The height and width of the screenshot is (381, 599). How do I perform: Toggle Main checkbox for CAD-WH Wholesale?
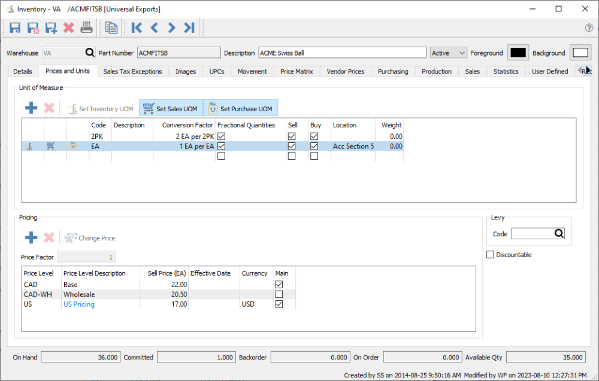[x=279, y=294]
